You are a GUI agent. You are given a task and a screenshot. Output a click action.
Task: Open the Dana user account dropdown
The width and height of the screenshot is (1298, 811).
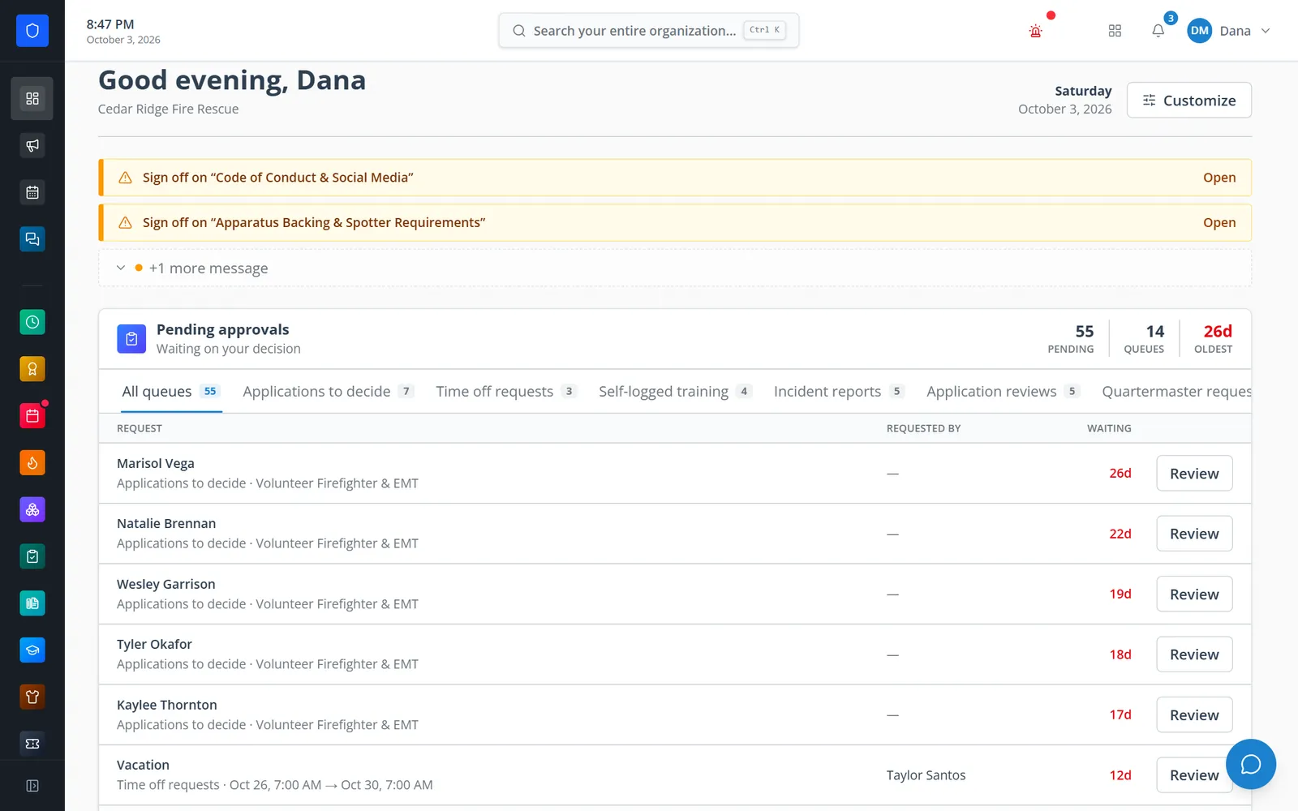point(1229,31)
